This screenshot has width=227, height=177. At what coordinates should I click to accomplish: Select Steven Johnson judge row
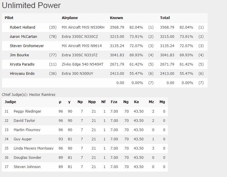85,167
